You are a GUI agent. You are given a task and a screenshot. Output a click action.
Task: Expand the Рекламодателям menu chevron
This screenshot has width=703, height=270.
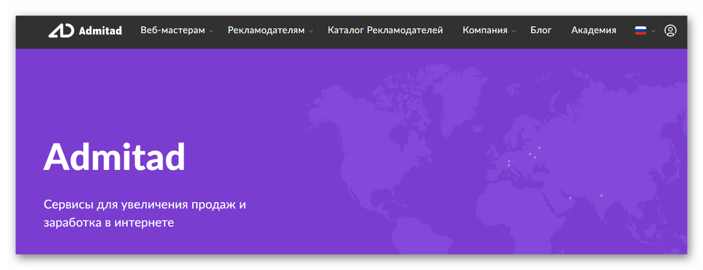311,31
